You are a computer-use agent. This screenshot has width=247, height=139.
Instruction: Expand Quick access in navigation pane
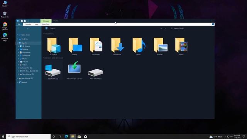click(17, 35)
